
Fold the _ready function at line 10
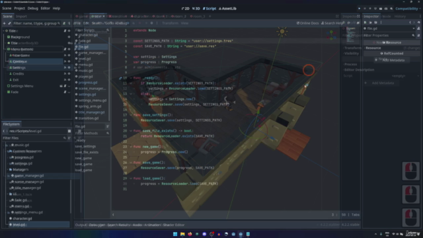point(131,78)
